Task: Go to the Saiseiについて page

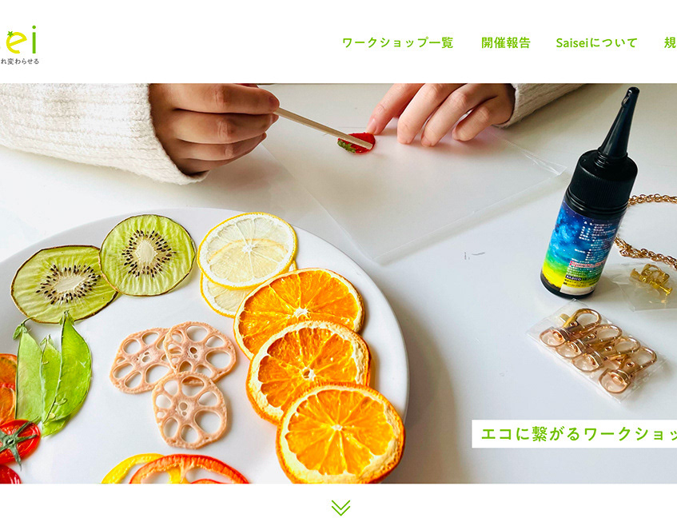Action: click(x=597, y=42)
